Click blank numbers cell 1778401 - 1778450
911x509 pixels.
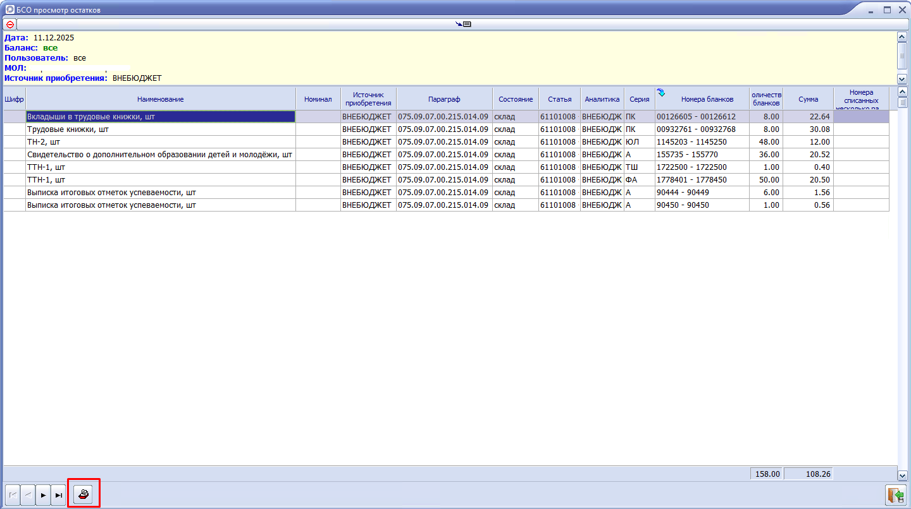click(x=701, y=180)
